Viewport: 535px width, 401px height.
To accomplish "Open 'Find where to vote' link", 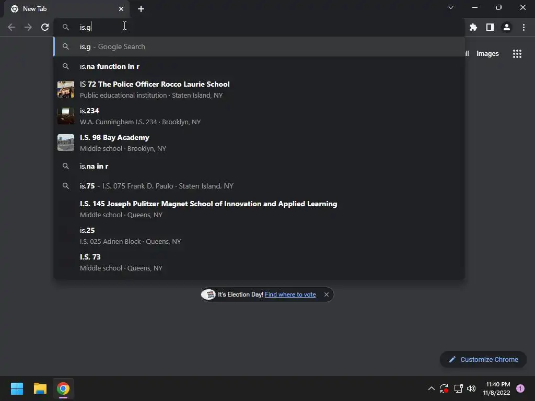I will [290, 294].
